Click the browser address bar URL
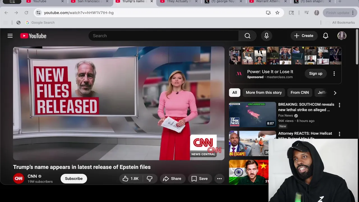 tap(79, 13)
